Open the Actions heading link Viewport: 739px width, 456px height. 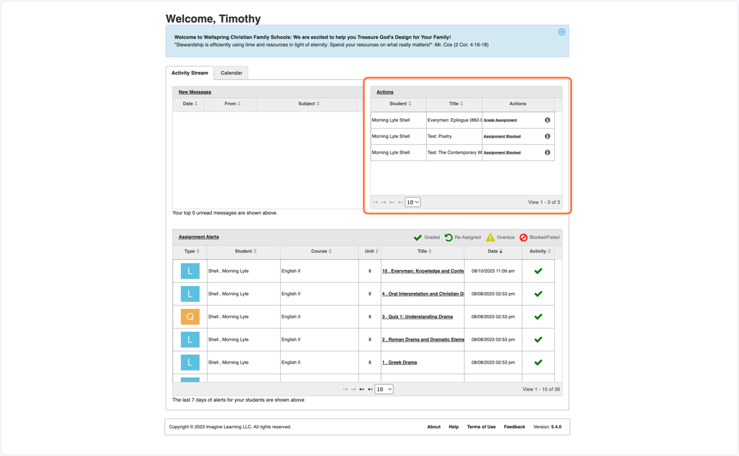(385, 92)
